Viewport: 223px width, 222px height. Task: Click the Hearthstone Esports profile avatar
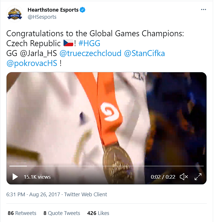(x=15, y=13)
